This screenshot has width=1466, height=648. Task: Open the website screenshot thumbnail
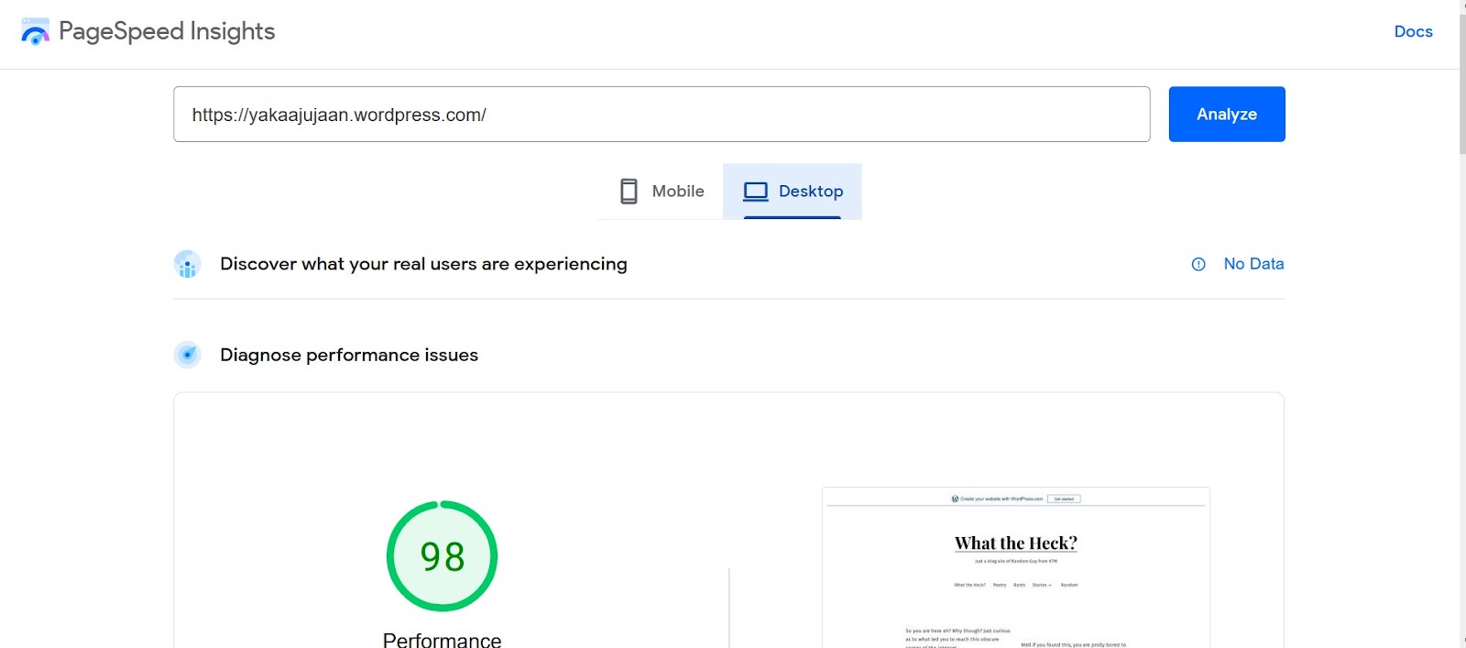click(x=1016, y=567)
